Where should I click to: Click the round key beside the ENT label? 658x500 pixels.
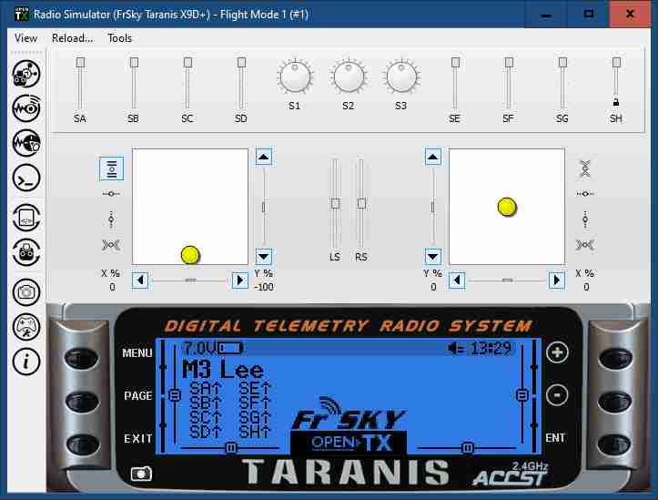click(614, 444)
